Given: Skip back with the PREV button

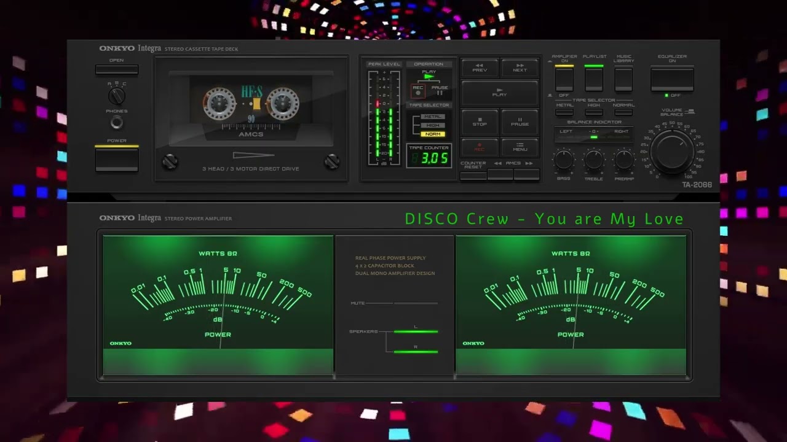Looking at the screenshot, I should [x=480, y=68].
